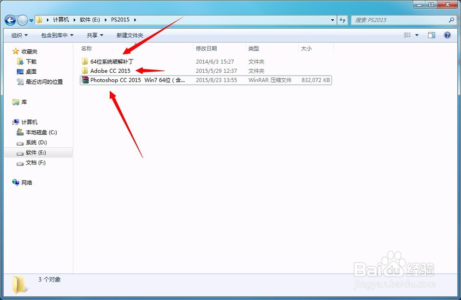Viewport: 461px width, 300px height.
Task: Select Adobe CC 2015 folder name
Action: [110, 71]
